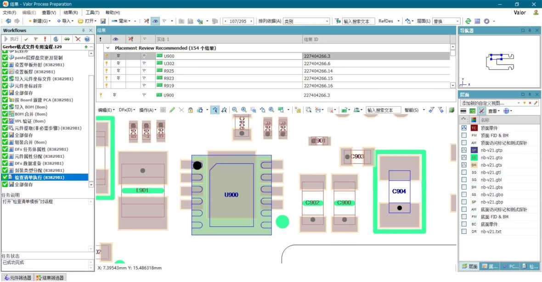The height and width of the screenshot is (282, 542).
Task: Click the zoom out magnifier icon
Action: click(235, 110)
